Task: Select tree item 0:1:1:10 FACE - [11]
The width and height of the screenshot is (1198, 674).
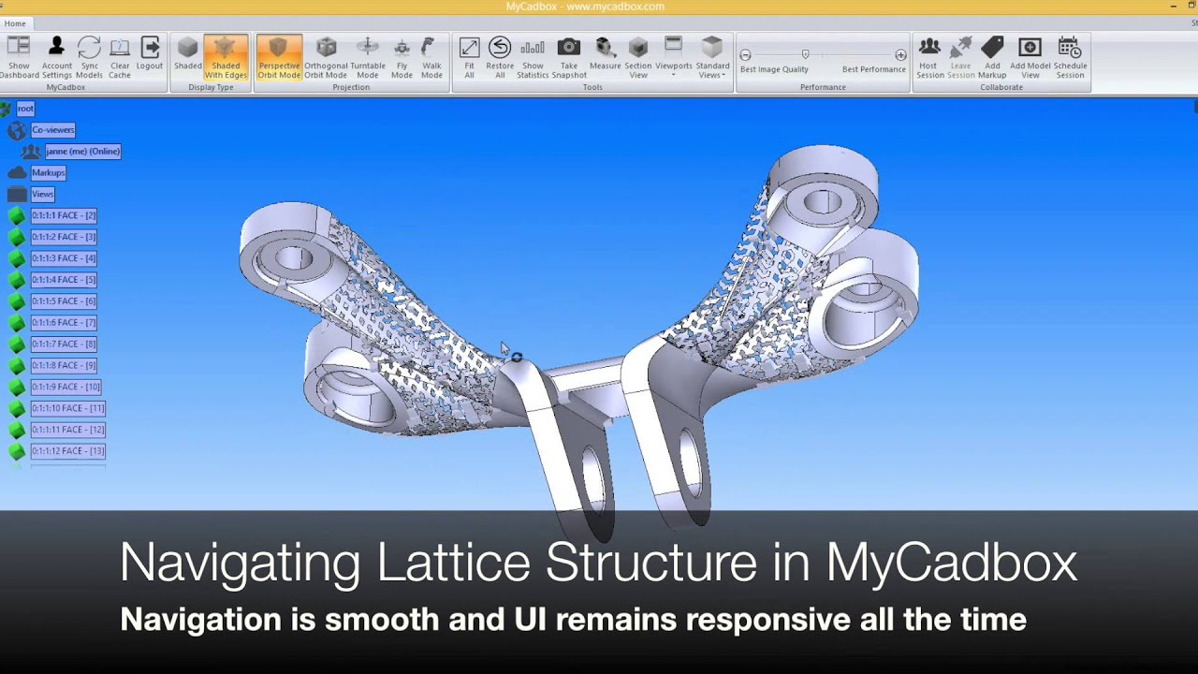Action: pos(68,409)
